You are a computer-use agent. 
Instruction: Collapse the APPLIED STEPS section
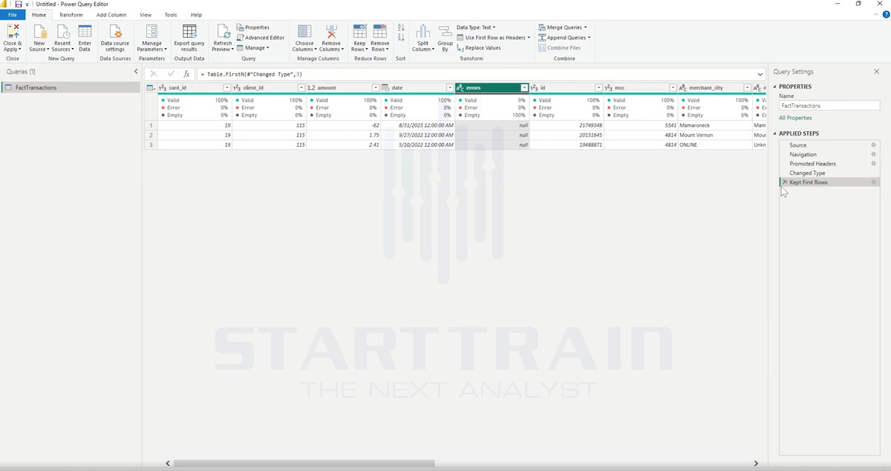pos(775,134)
